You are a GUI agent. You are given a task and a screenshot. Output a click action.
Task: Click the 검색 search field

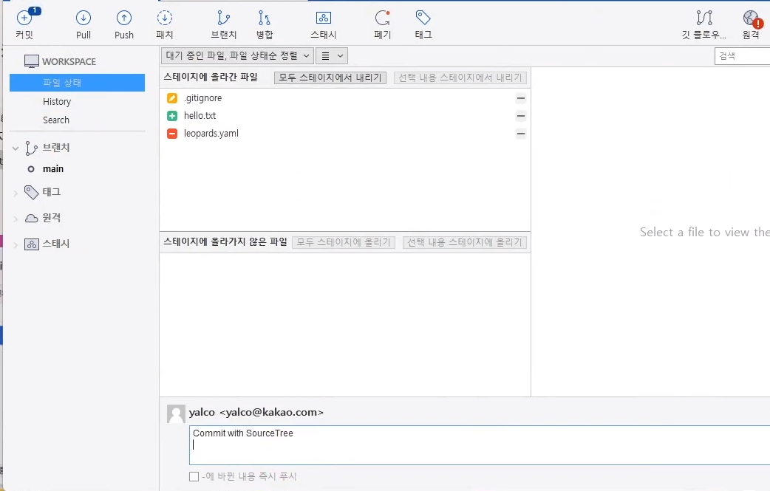[x=742, y=56]
